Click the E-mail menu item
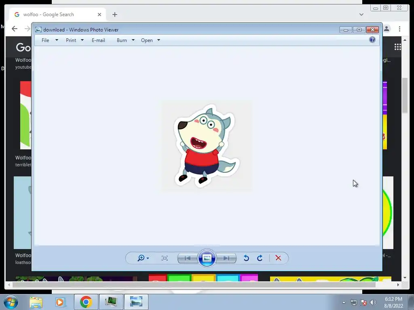This screenshot has height=310, width=414. [x=99, y=40]
